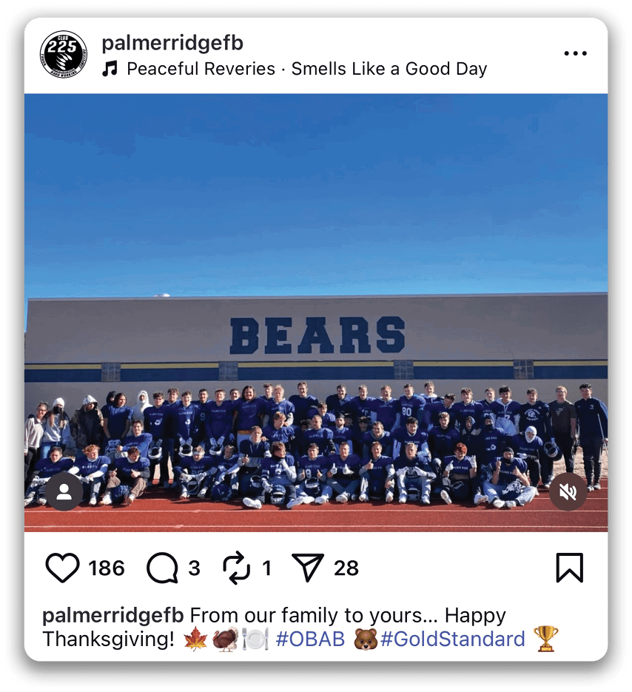Click the 28 shares count
632x692 pixels.
[346, 568]
